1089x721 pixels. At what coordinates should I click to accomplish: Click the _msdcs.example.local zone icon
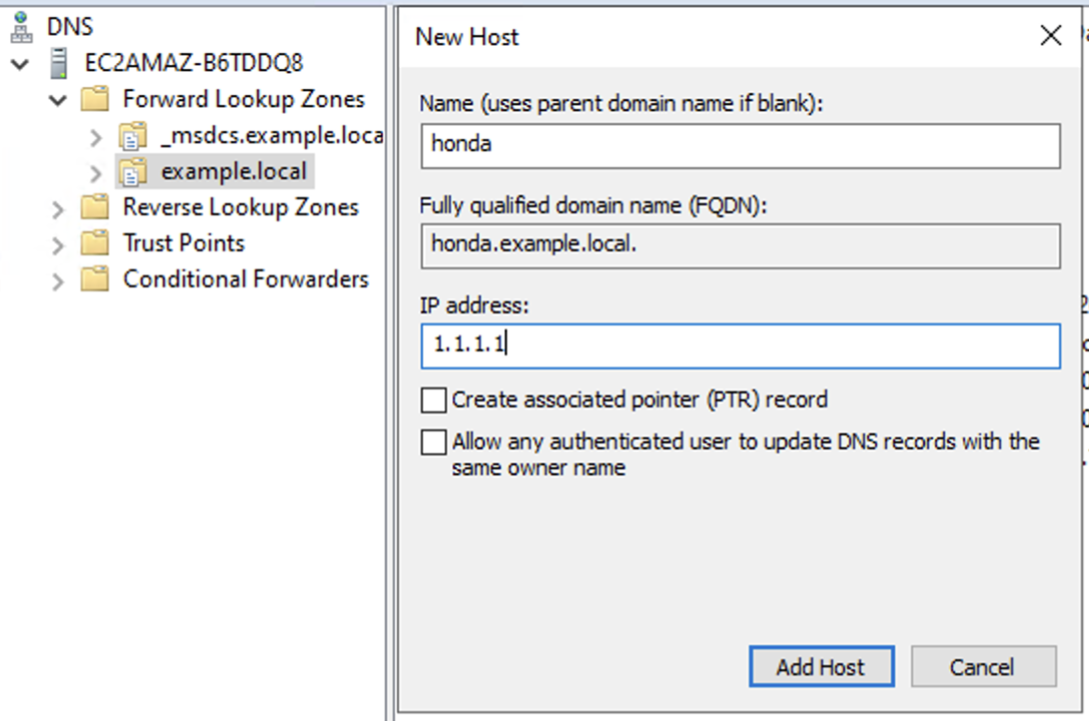pyautogui.click(x=133, y=136)
